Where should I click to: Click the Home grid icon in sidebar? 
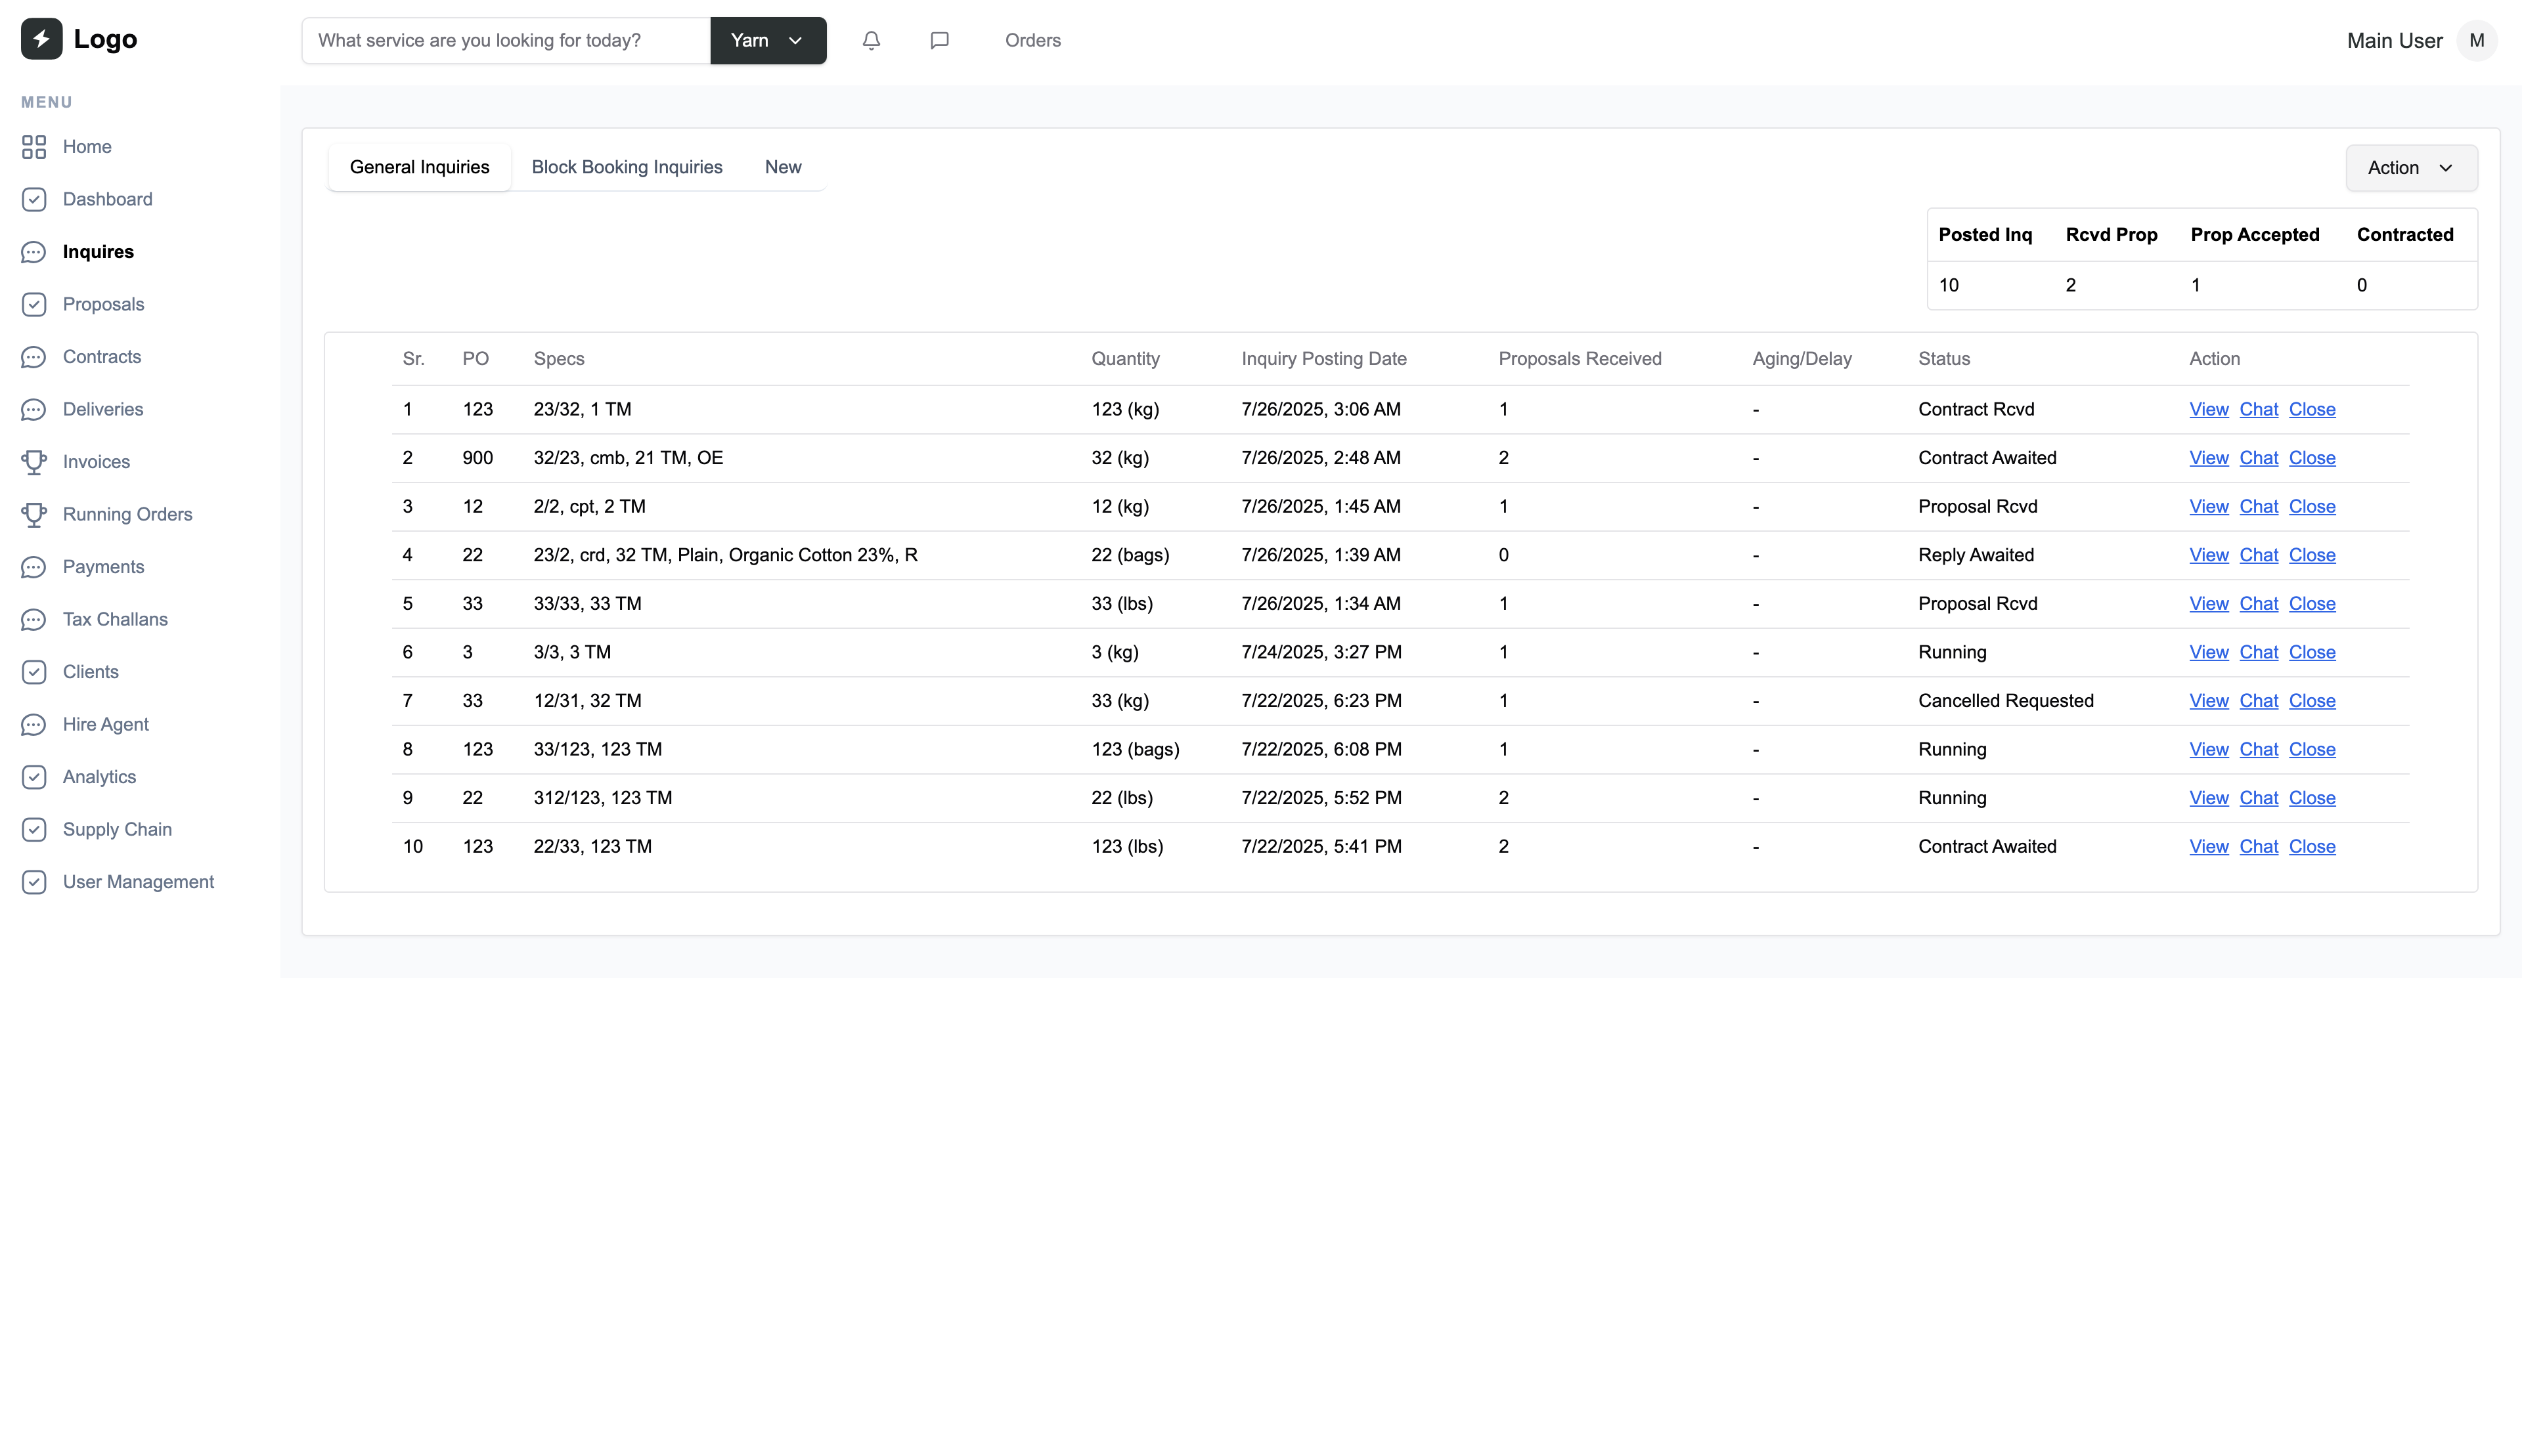(x=34, y=147)
